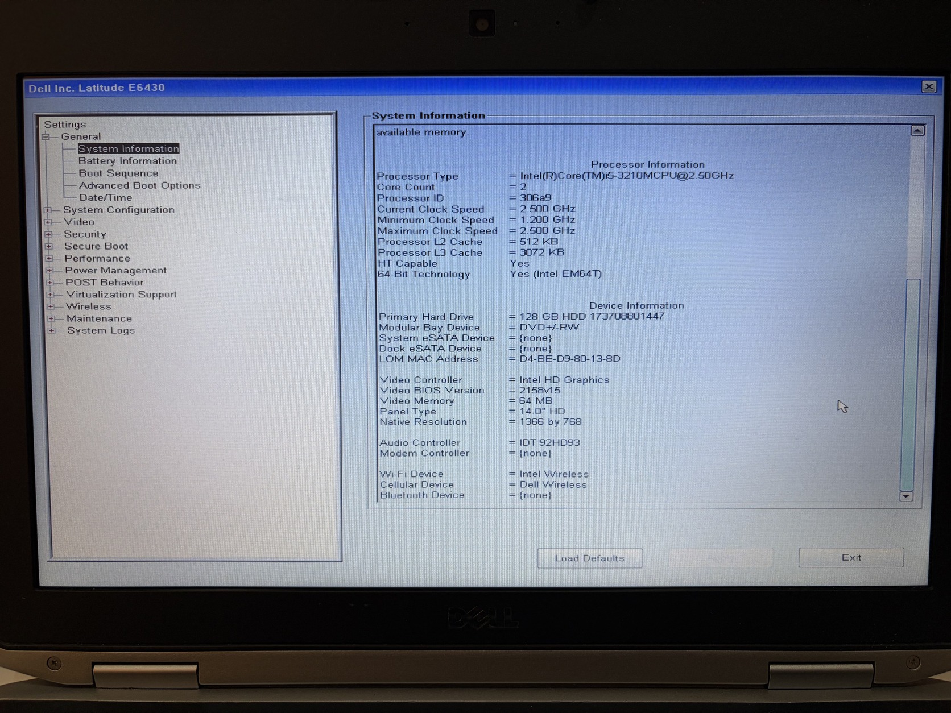951x713 pixels.
Task: Click the Maximum Clock Speed row
Action: point(477,231)
